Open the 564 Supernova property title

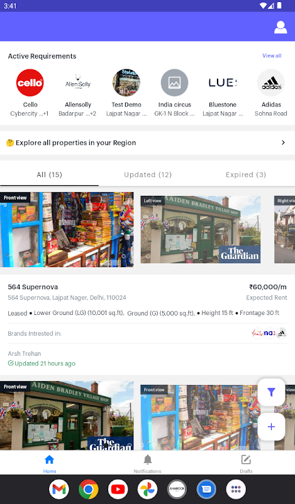coord(33,287)
